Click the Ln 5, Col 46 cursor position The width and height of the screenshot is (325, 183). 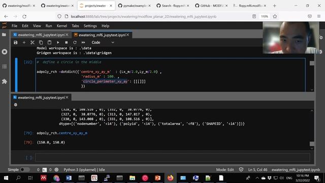coord(257,169)
